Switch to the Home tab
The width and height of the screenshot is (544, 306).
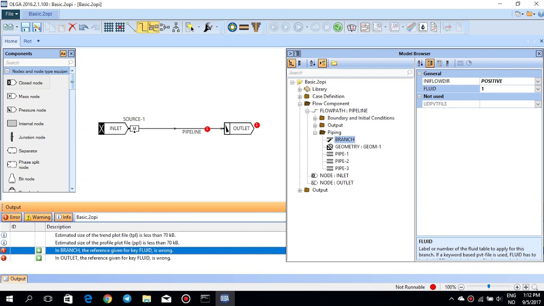pos(11,41)
